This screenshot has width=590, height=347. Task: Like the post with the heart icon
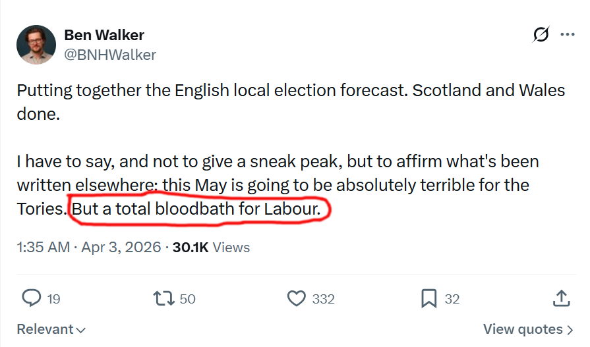(x=297, y=298)
